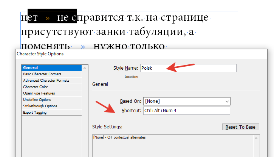The image size is (274, 157).
Task: Select General in the category list
Action: 51,68
